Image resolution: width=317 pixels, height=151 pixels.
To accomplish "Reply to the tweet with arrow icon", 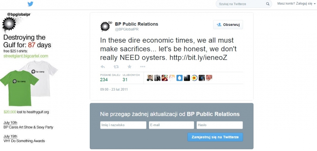I will click(103, 67).
